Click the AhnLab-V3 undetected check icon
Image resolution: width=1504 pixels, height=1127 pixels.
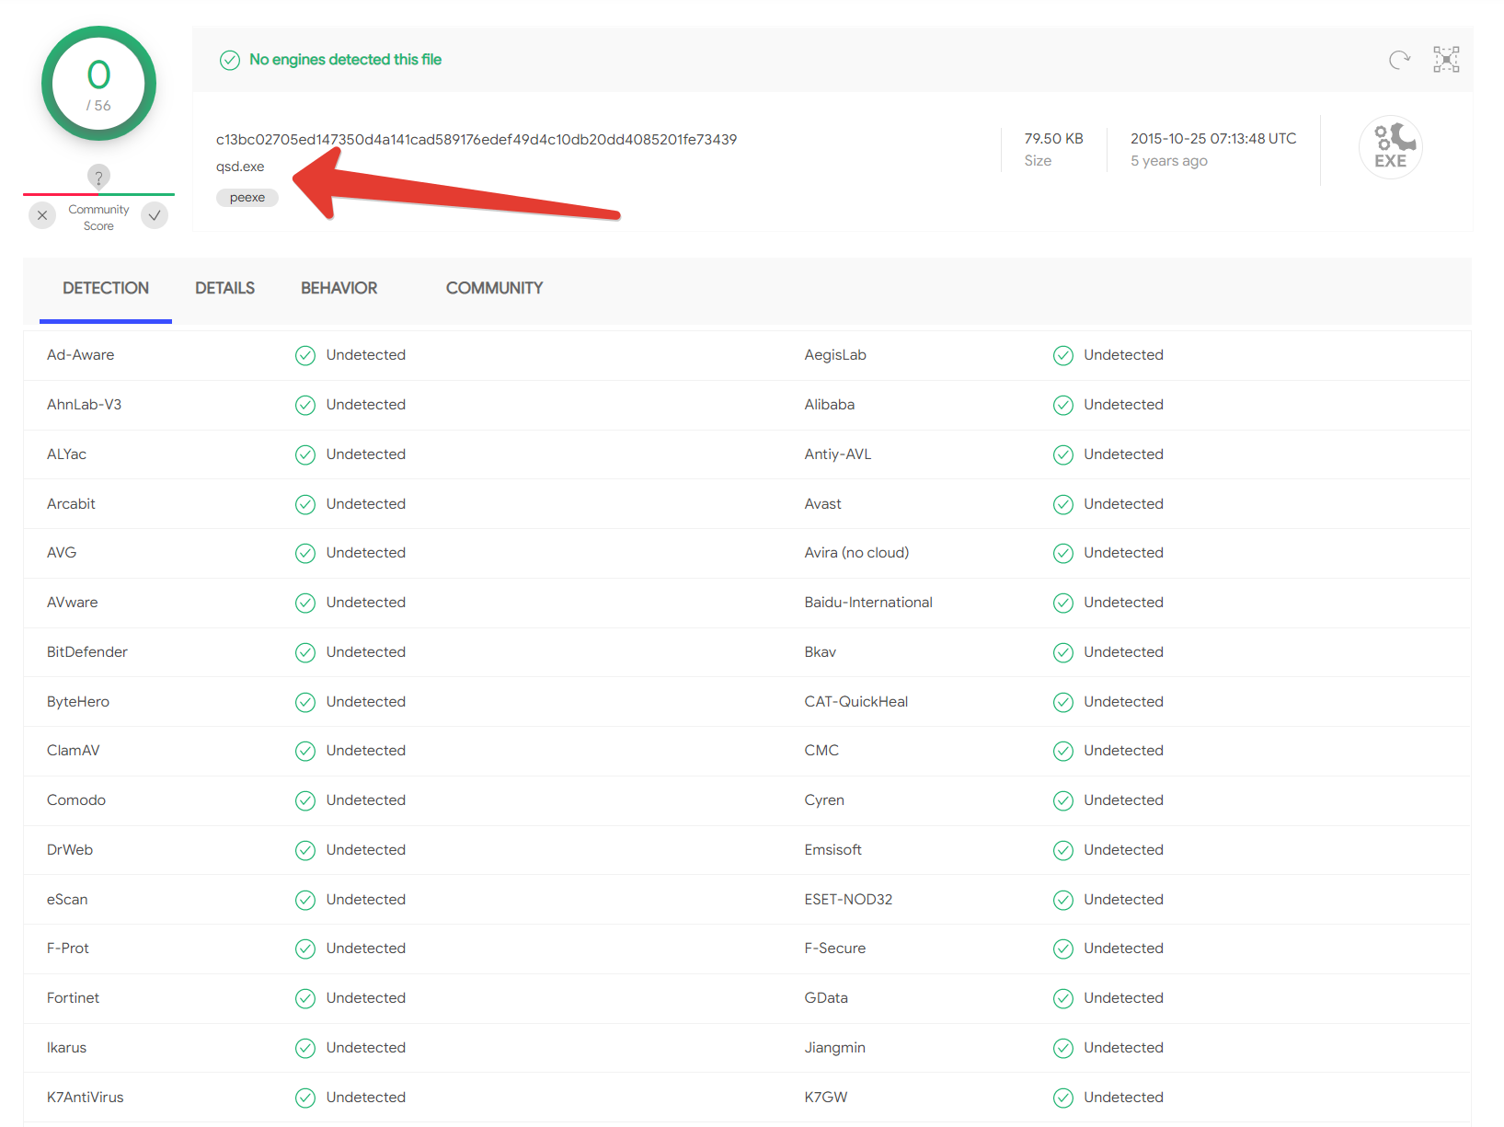(x=305, y=405)
